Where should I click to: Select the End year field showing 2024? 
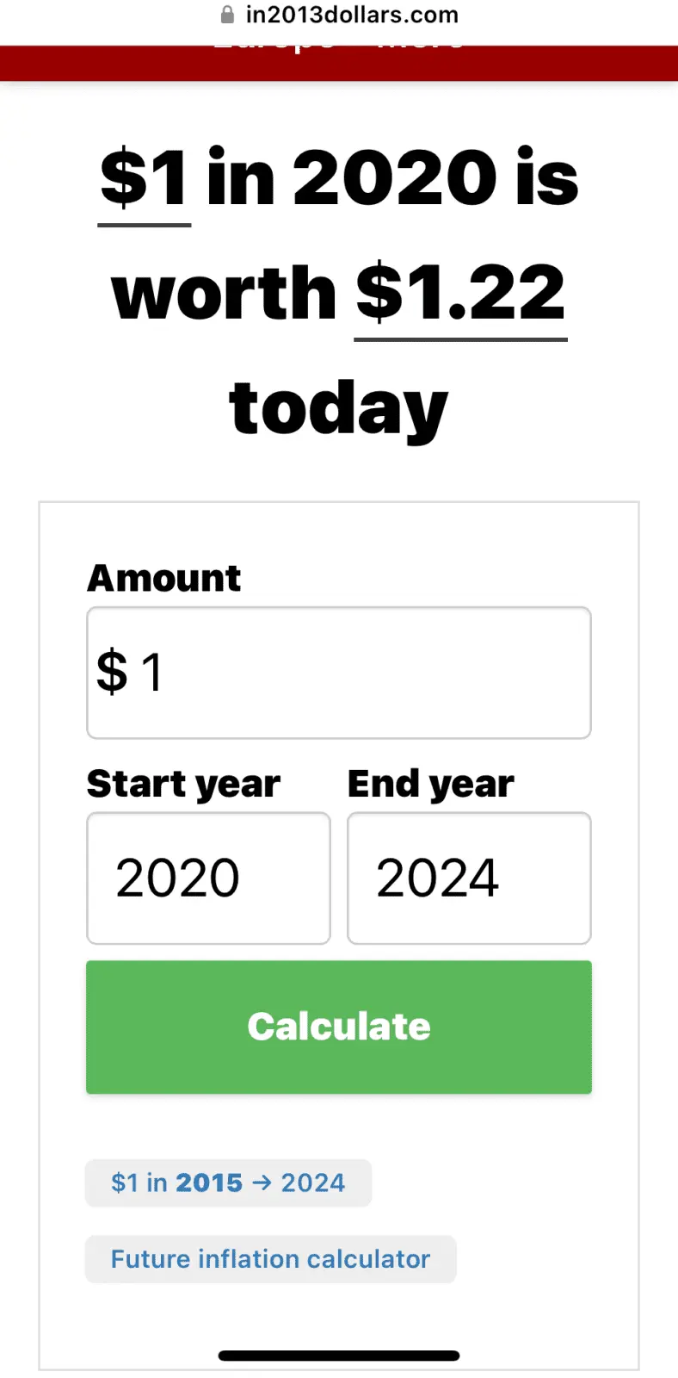469,878
